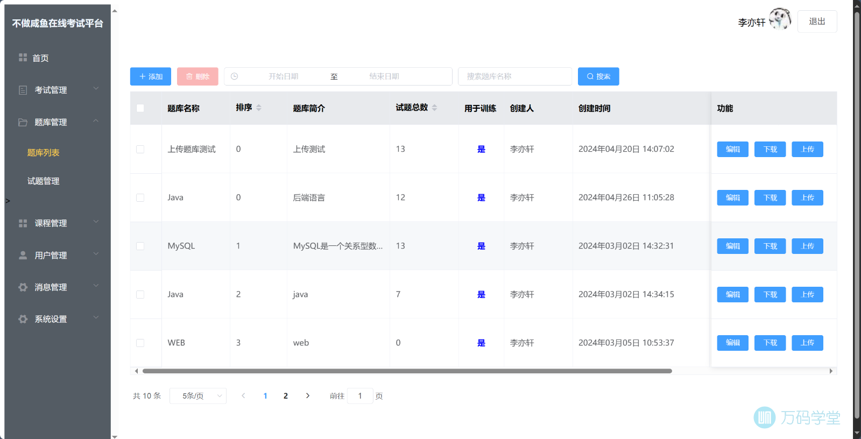The height and width of the screenshot is (439, 861).
Task: Click the 是 value in MySQL row
Action: (481, 246)
